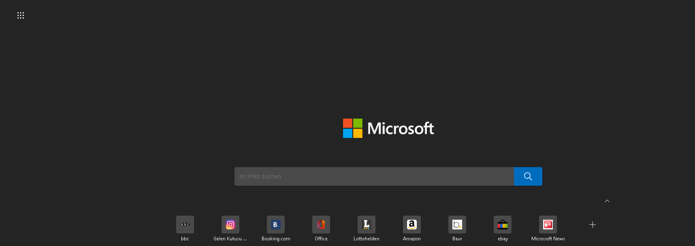This screenshot has height=246, width=695.
Task: Open the Baur quick link tile
Action: [457, 225]
